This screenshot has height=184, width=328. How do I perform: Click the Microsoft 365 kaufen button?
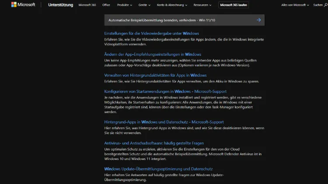click(234, 5)
